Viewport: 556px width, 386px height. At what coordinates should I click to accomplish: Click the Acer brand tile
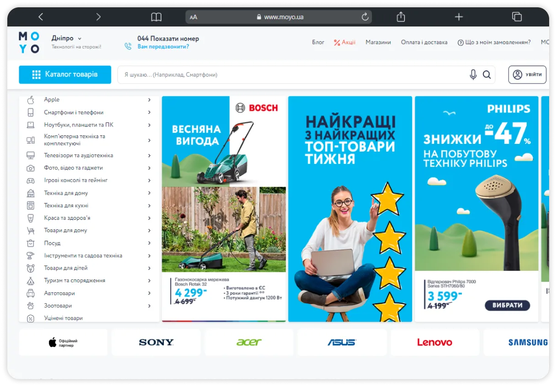coord(249,342)
